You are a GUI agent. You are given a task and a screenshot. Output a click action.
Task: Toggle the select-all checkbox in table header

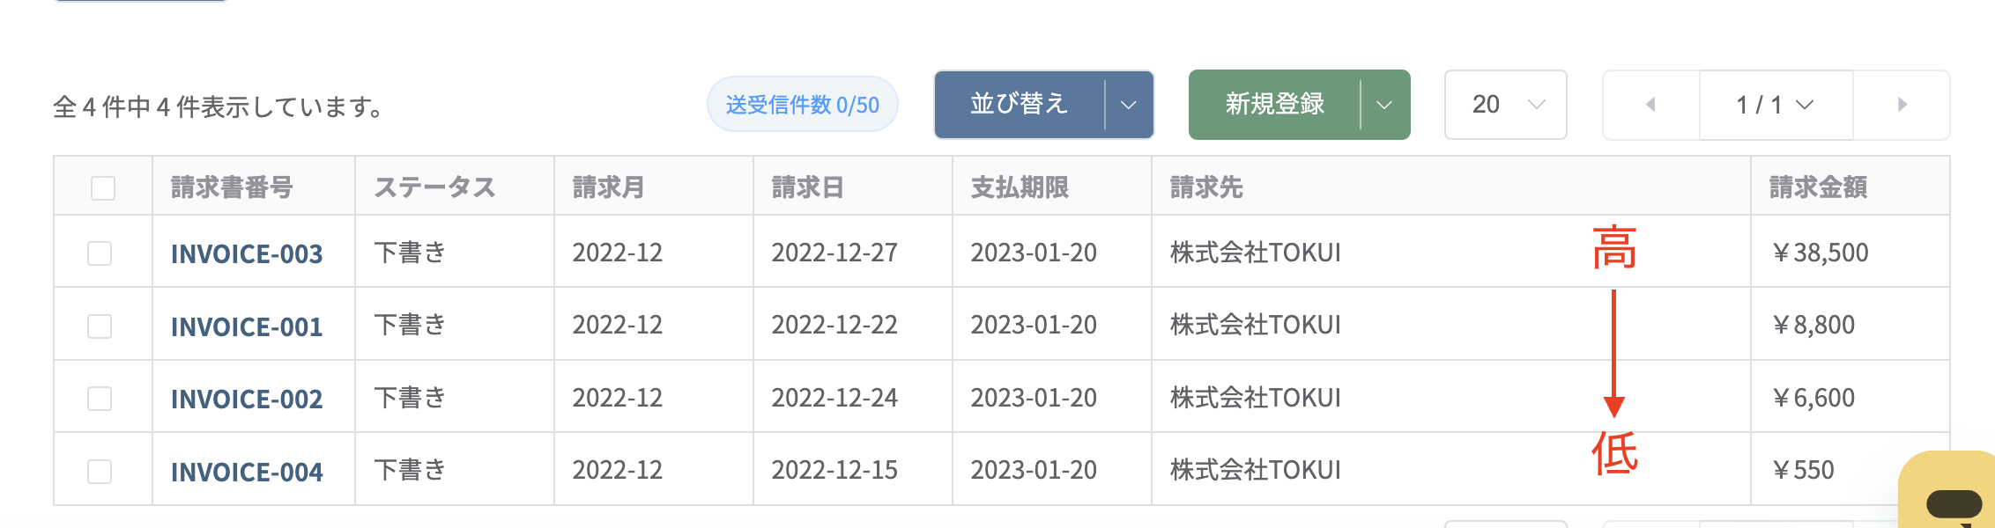point(103,188)
